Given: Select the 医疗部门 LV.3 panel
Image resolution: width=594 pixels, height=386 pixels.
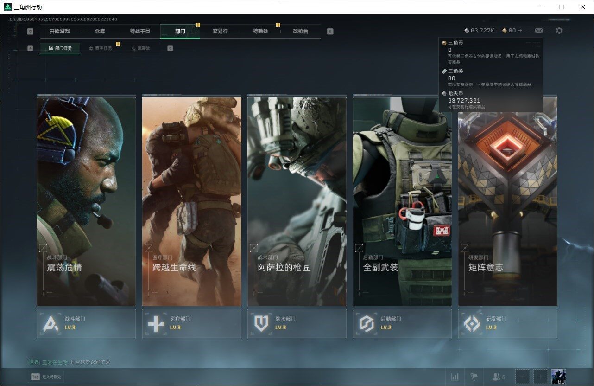Looking at the screenshot, I should tap(192, 323).
